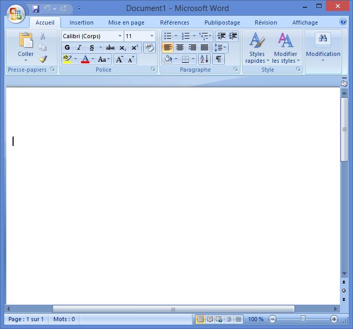The image size is (353, 329).
Task: Switch to the Insertion tab
Action: click(x=82, y=22)
